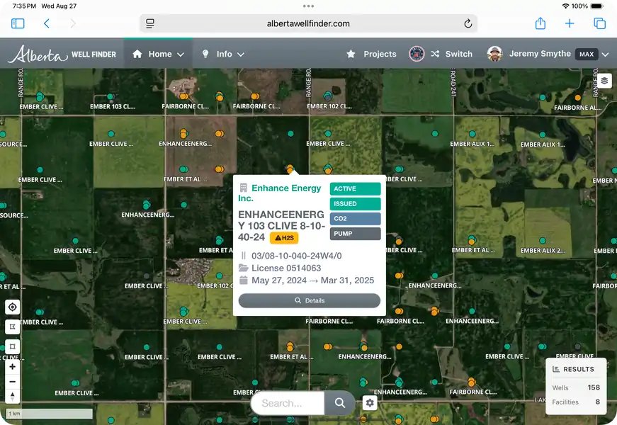Click the Details button in the well popup
The width and height of the screenshot is (617, 425).
pos(310,300)
